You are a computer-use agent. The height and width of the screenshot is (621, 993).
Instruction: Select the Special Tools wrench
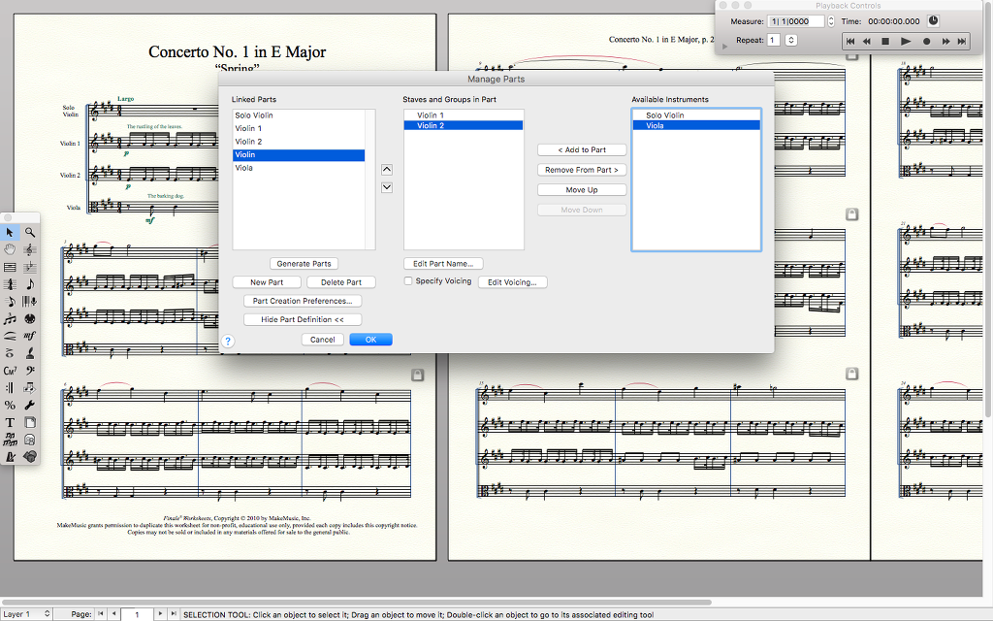pos(30,405)
